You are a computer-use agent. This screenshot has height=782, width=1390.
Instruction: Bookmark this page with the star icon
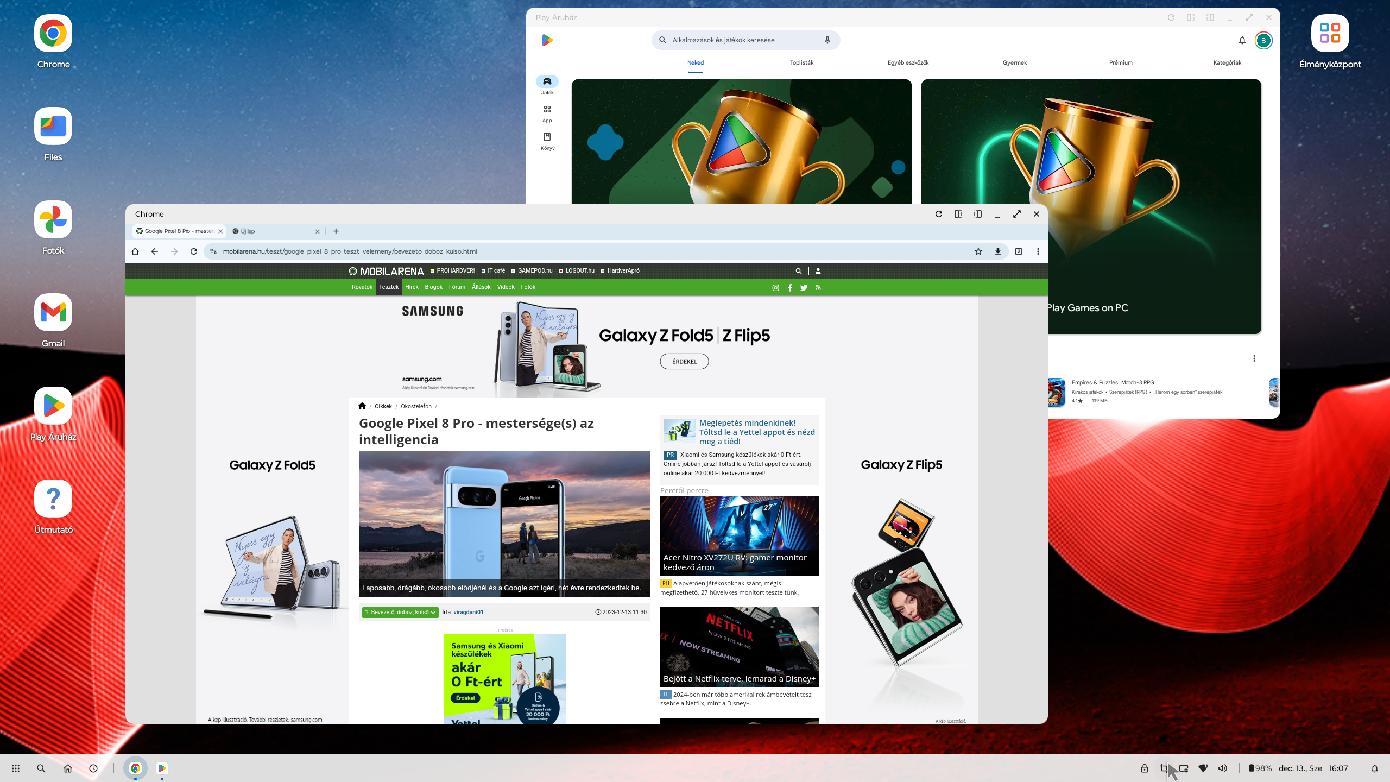coord(978,251)
